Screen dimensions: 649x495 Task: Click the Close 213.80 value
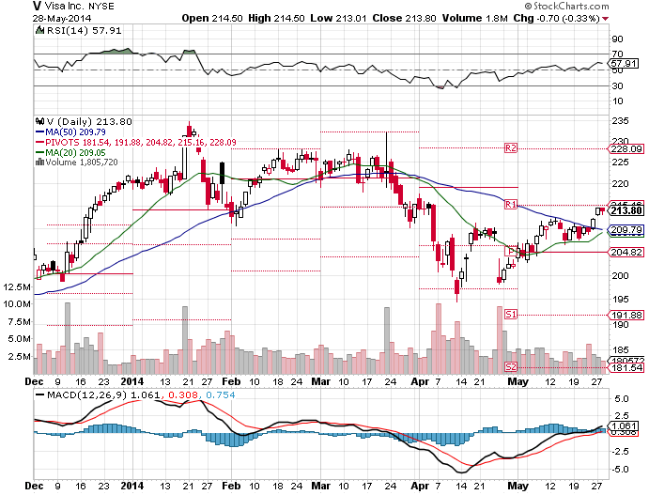tap(404, 19)
